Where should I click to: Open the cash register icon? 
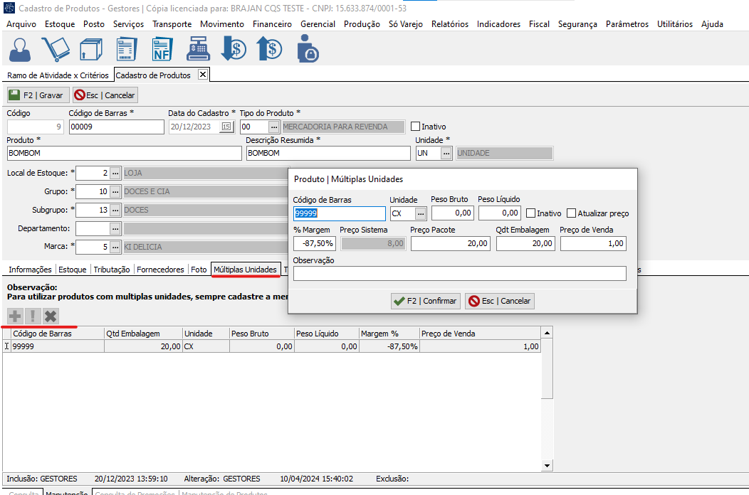[x=198, y=49]
